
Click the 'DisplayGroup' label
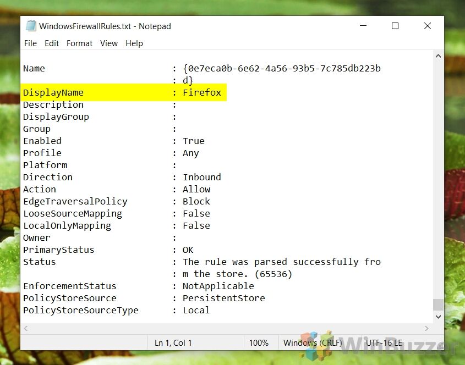(x=56, y=117)
